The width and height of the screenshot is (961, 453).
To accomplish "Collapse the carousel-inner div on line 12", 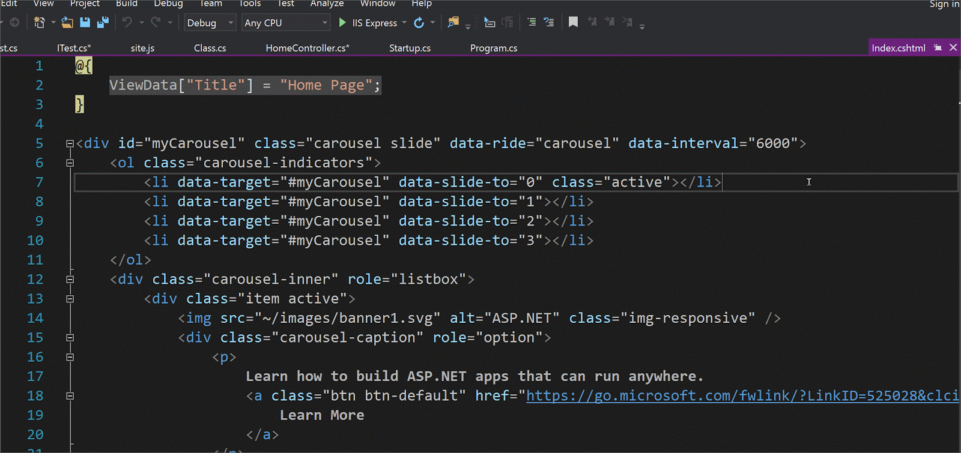I will point(70,279).
